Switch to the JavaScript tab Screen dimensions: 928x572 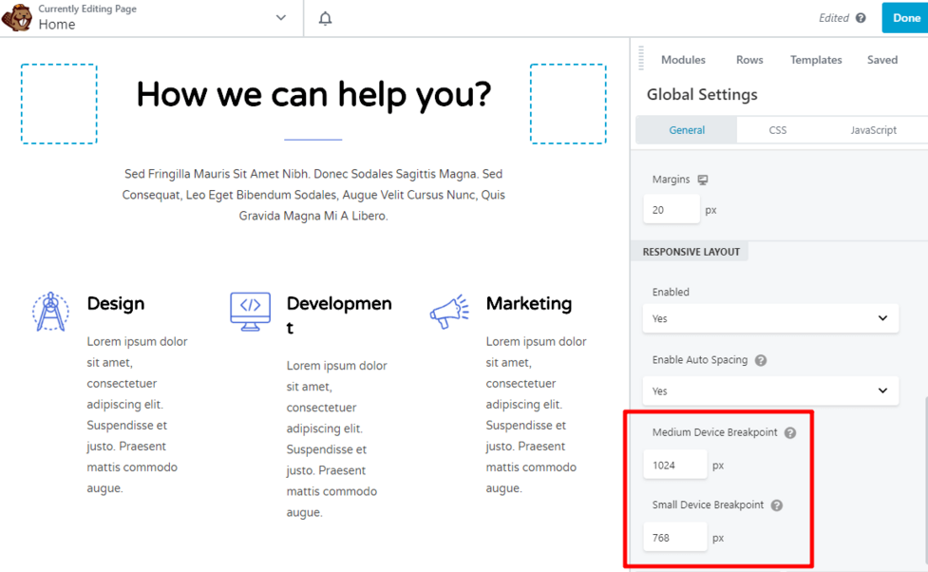tap(873, 130)
